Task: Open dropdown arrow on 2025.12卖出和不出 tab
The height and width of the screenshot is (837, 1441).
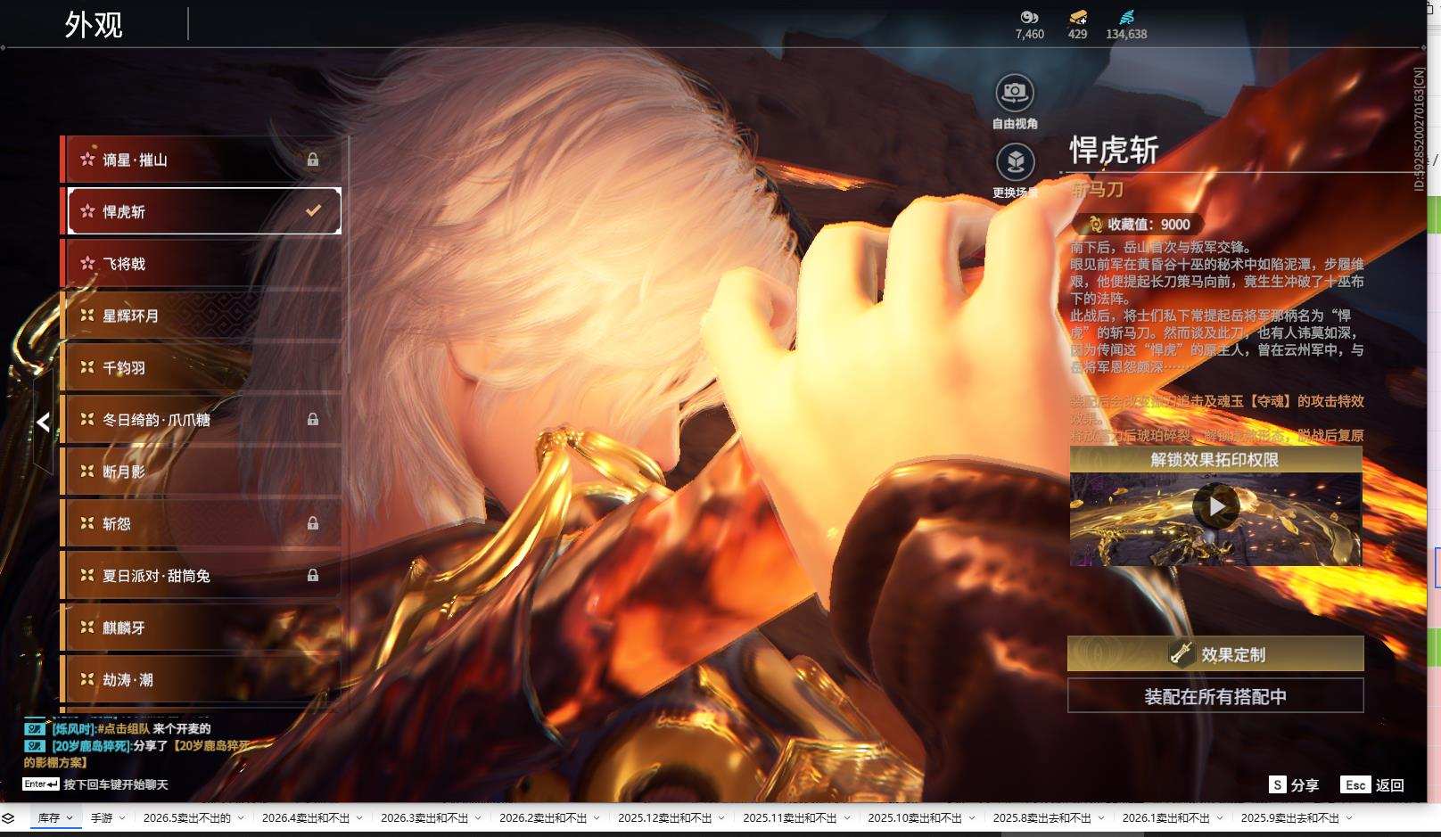Action: (x=721, y=817)
